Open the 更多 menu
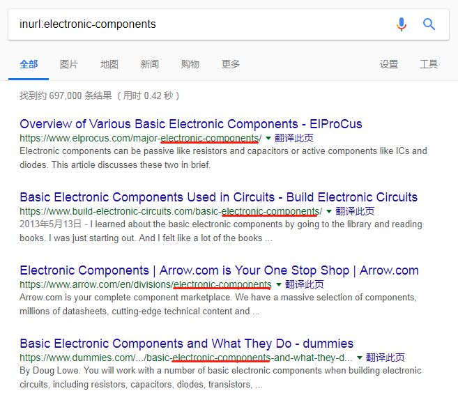This screenshot has width=458, height=407. click(x=231, y=64)
